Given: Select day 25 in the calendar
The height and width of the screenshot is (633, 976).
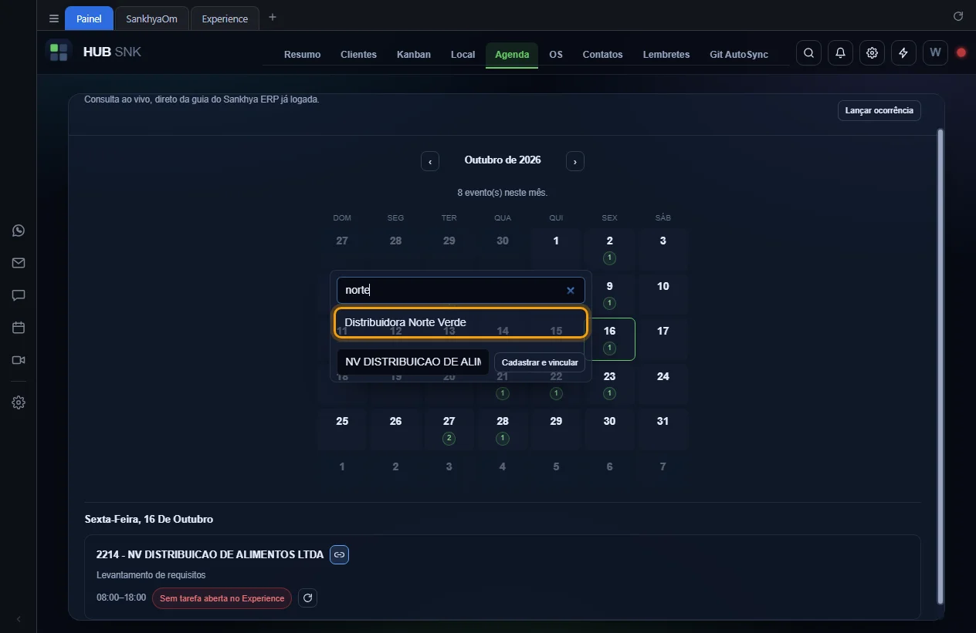Looking at the screenshot, I should (342, 429).
